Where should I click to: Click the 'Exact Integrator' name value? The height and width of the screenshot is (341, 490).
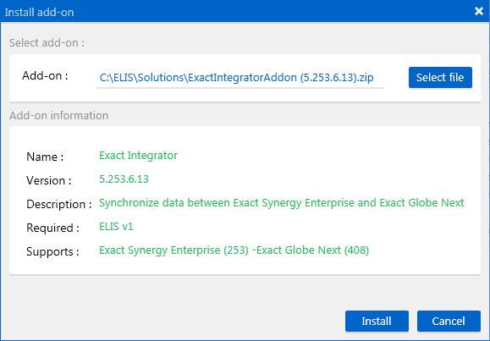click(139, 156)
